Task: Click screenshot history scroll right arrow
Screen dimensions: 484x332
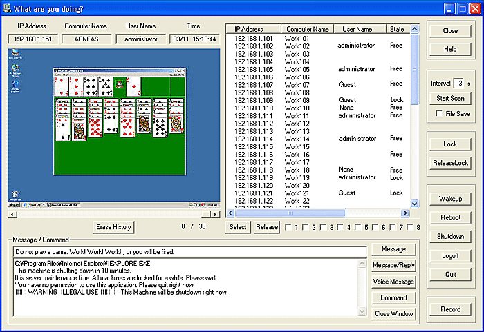Action: 216,214
